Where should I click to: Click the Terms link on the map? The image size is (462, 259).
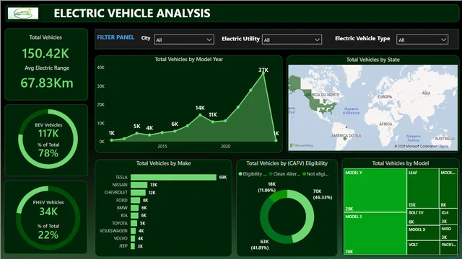coord(444,146)
